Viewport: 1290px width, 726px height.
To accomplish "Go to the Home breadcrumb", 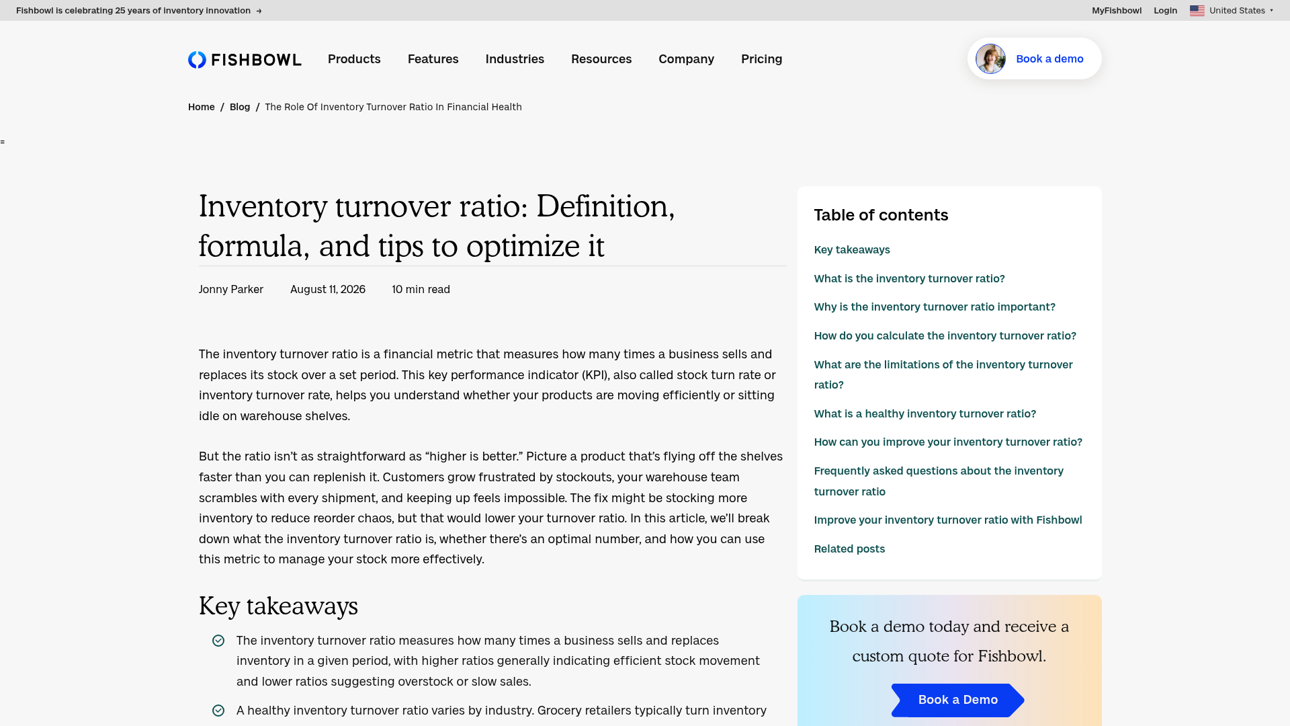I will 202,107.
